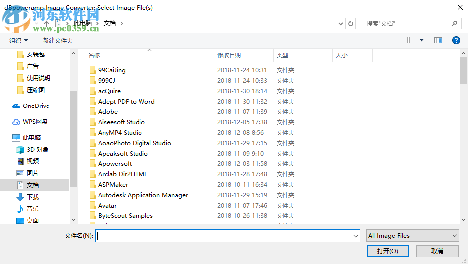The image size is (468, 264).
Task: Click the up-arrow navigation icon
Action: (47, 23)
